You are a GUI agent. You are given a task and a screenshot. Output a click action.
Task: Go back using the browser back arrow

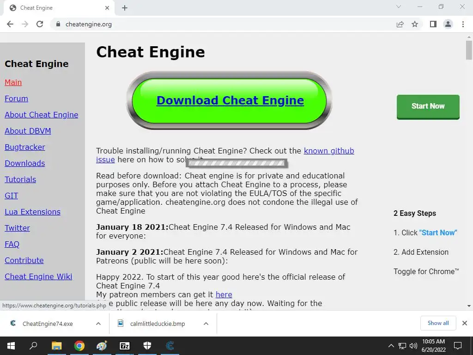10,24
